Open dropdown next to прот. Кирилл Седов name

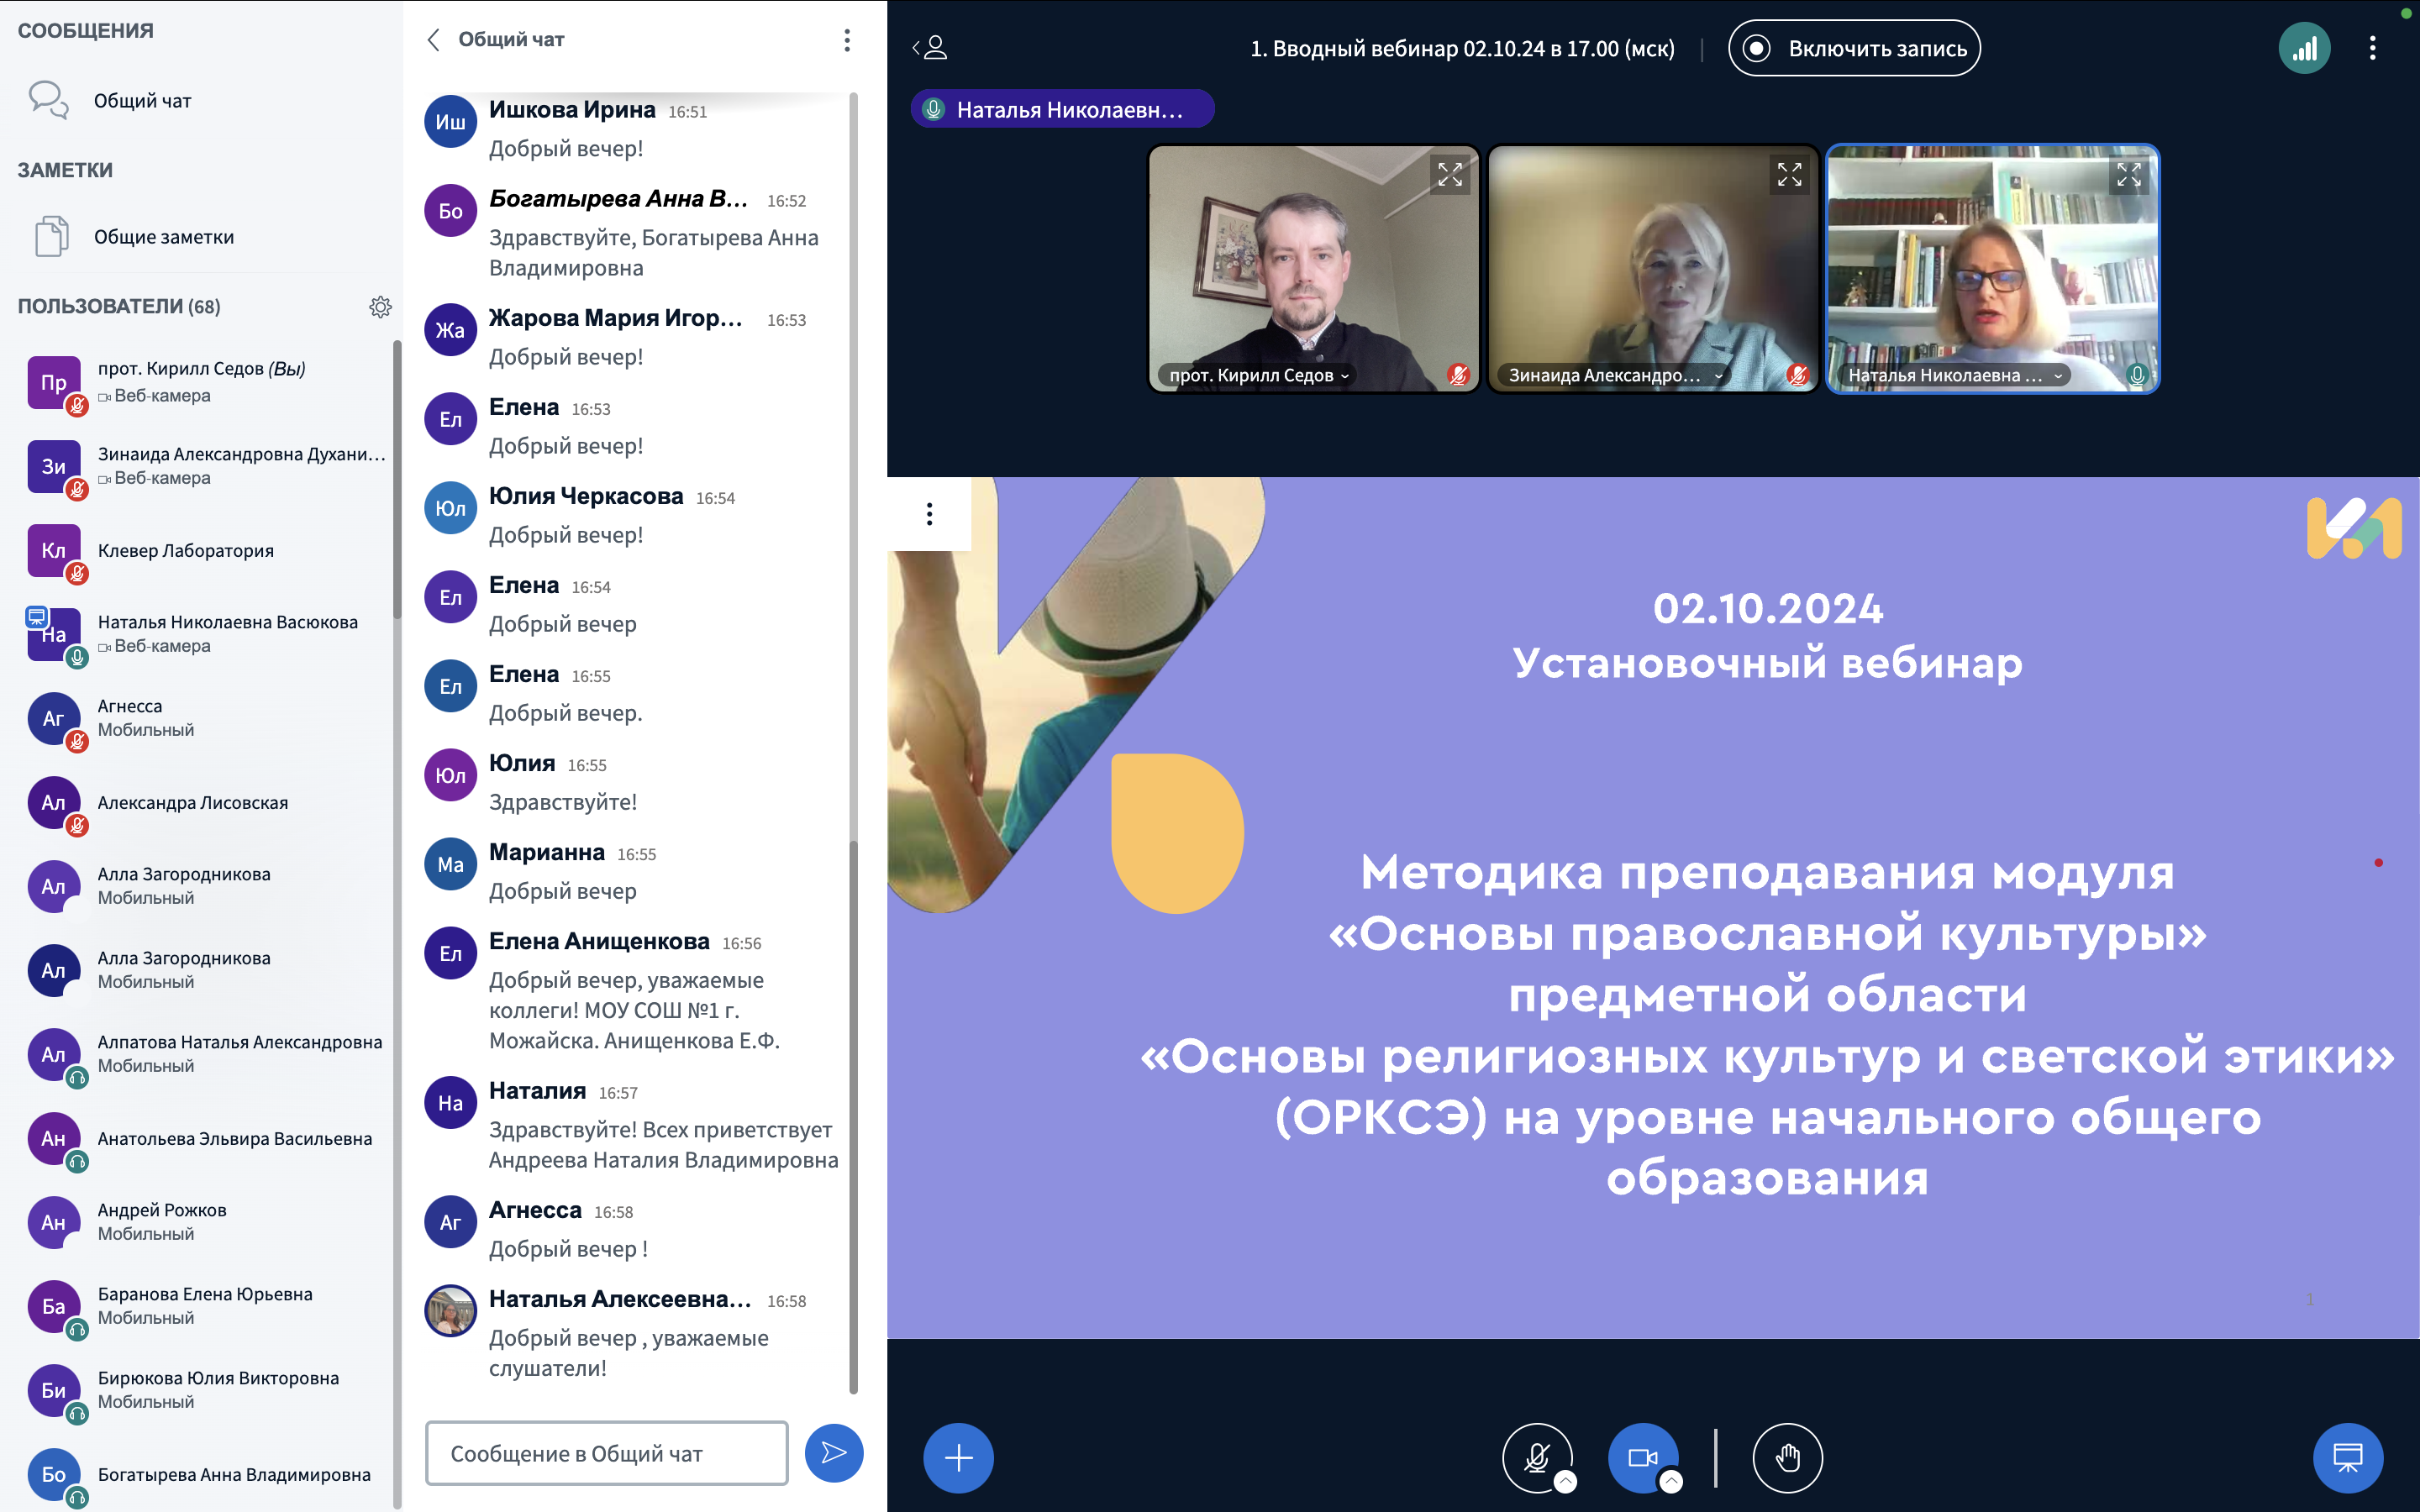pos(1345,376)
